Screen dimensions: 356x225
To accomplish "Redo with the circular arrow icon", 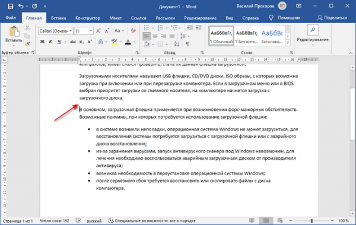I will coord(34,7).
